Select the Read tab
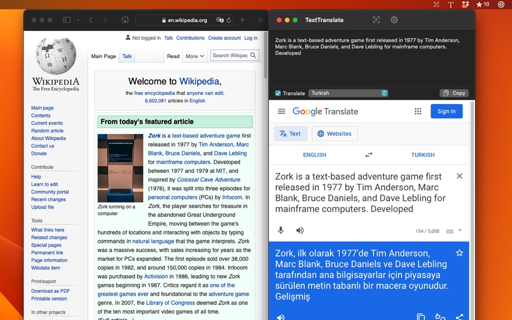This screenshot has height=320, width=512. pyautogui.click(x=173, y=56)
